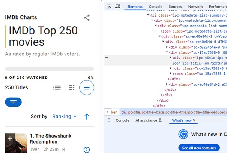Open the blue filter button
The image size is (227, 153).
[x=13, y=102]
